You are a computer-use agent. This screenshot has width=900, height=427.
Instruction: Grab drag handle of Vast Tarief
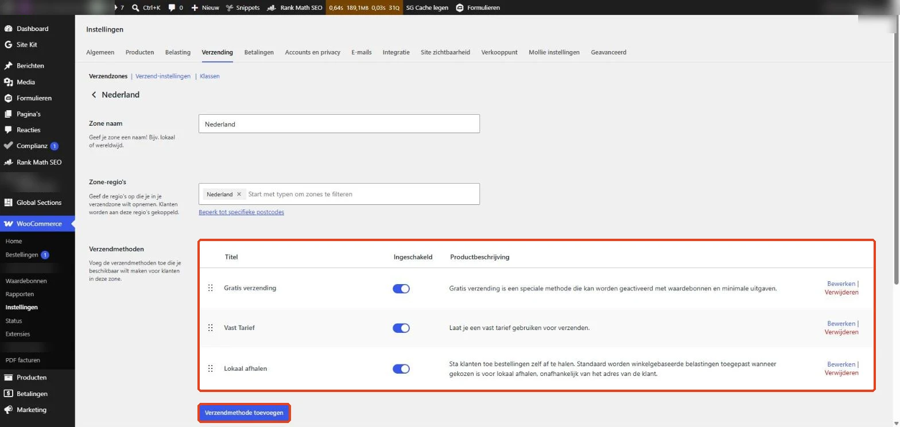click(x=211, y=328)
